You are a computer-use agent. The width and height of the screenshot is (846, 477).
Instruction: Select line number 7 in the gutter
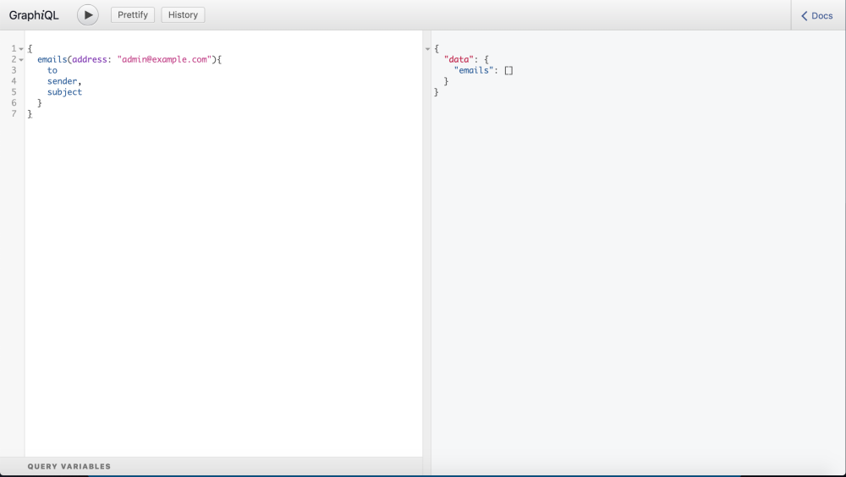(14, 114)
